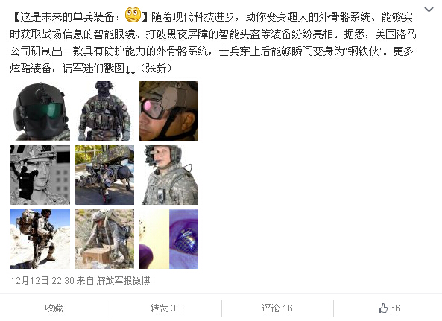Open the camouflage soldier full-body thumbnail
The image size is (442, 321).
point(104,111)
